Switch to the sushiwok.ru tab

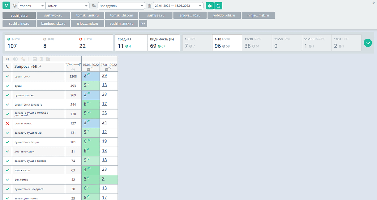point(53,15)
